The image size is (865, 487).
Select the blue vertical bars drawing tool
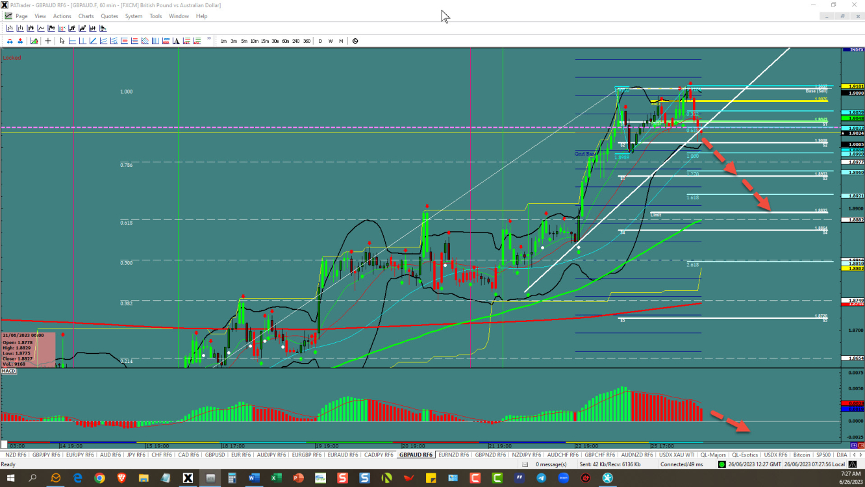click(x=155, y=41)
